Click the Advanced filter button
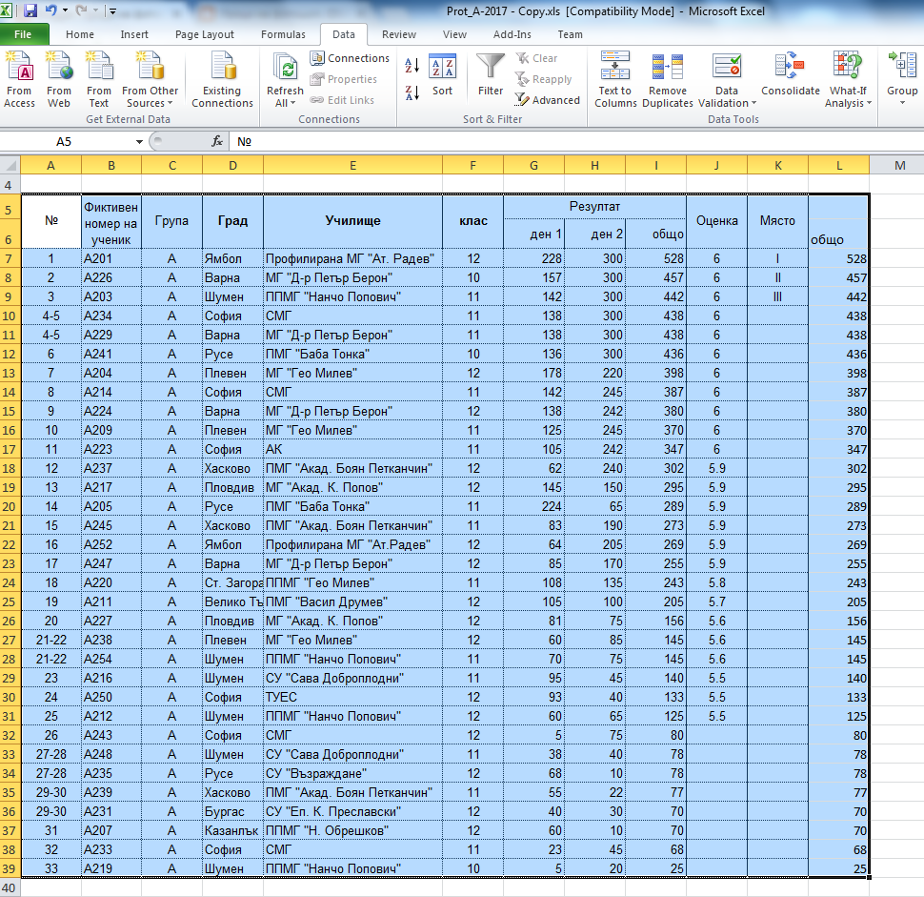Viewport: 924px width, 897px height. tap(548, 100)
